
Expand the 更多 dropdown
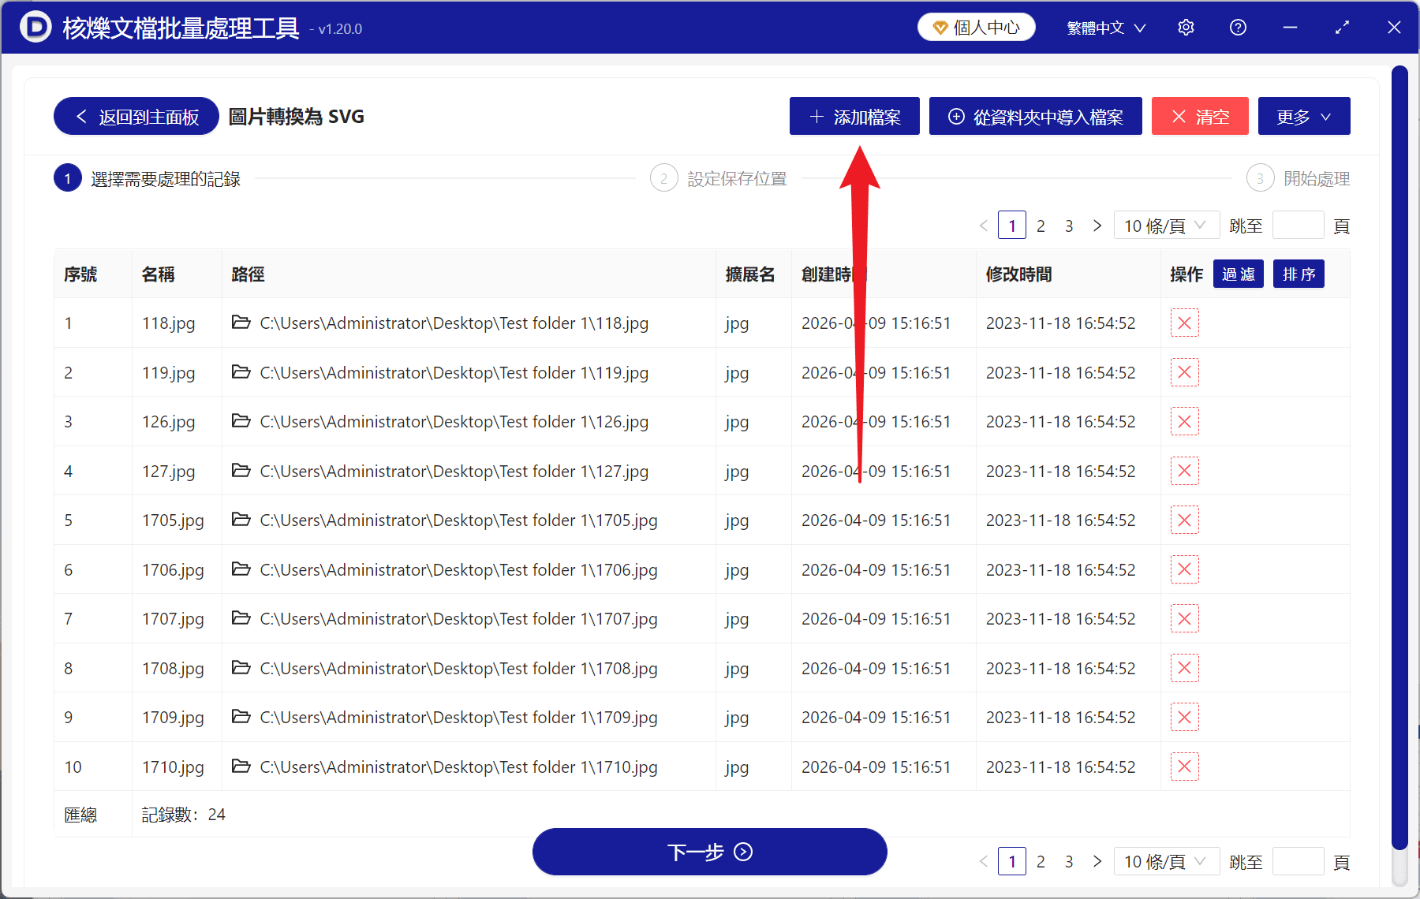tap(1303, 116)
